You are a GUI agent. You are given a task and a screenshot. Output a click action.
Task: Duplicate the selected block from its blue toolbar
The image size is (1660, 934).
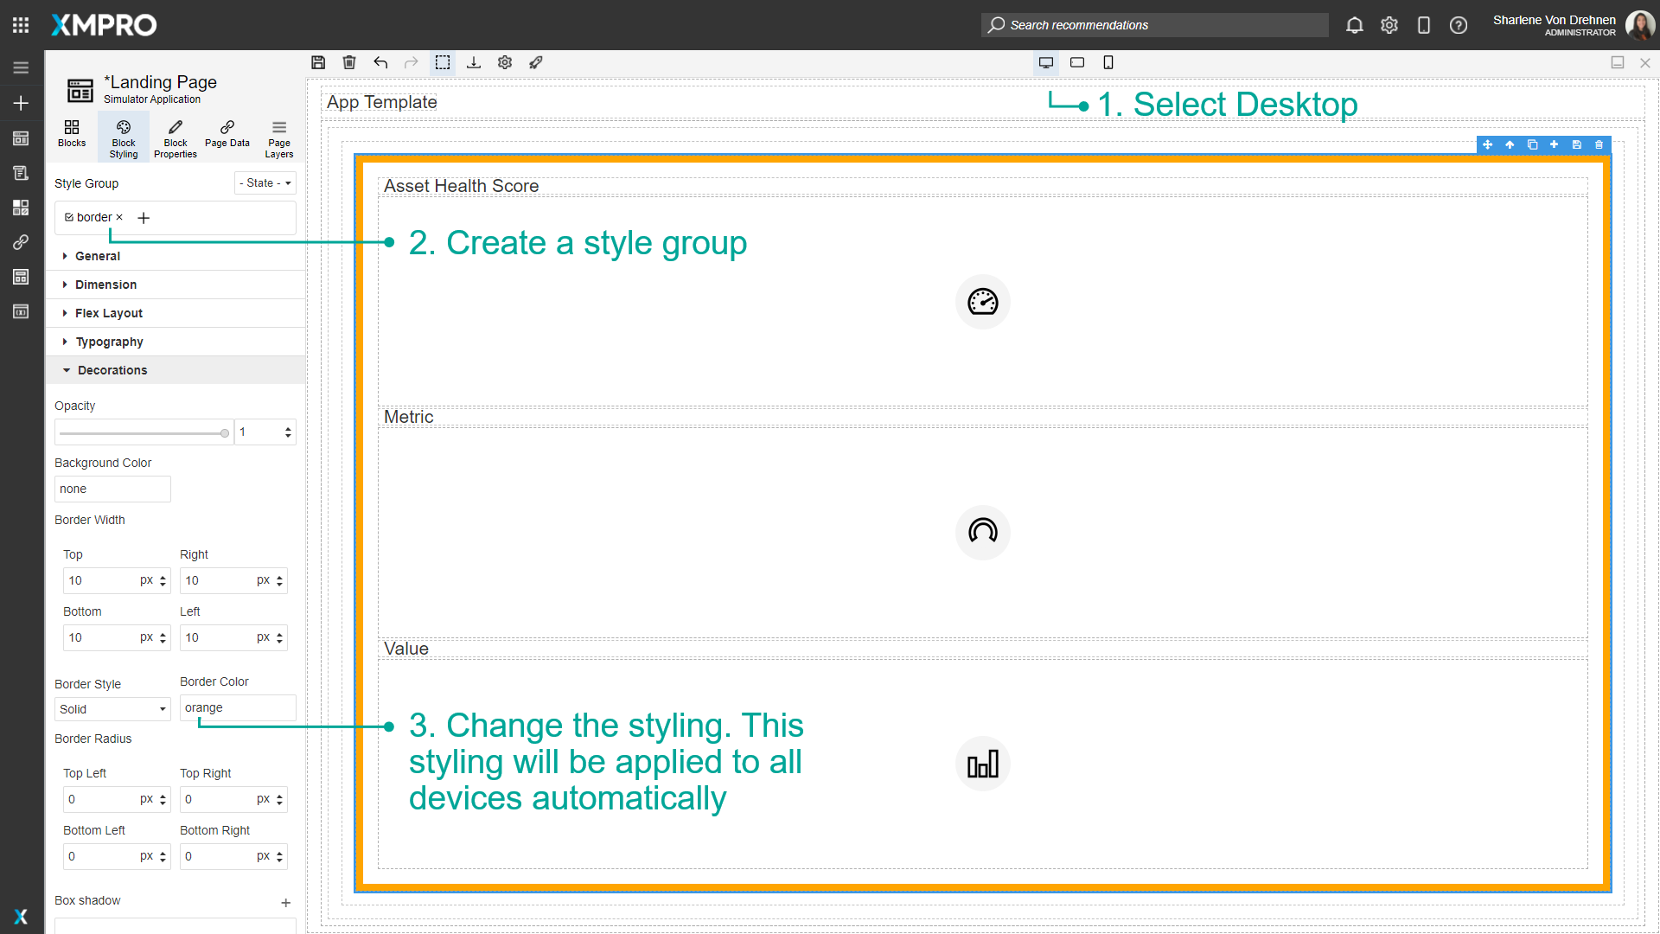click(1532, 144)
